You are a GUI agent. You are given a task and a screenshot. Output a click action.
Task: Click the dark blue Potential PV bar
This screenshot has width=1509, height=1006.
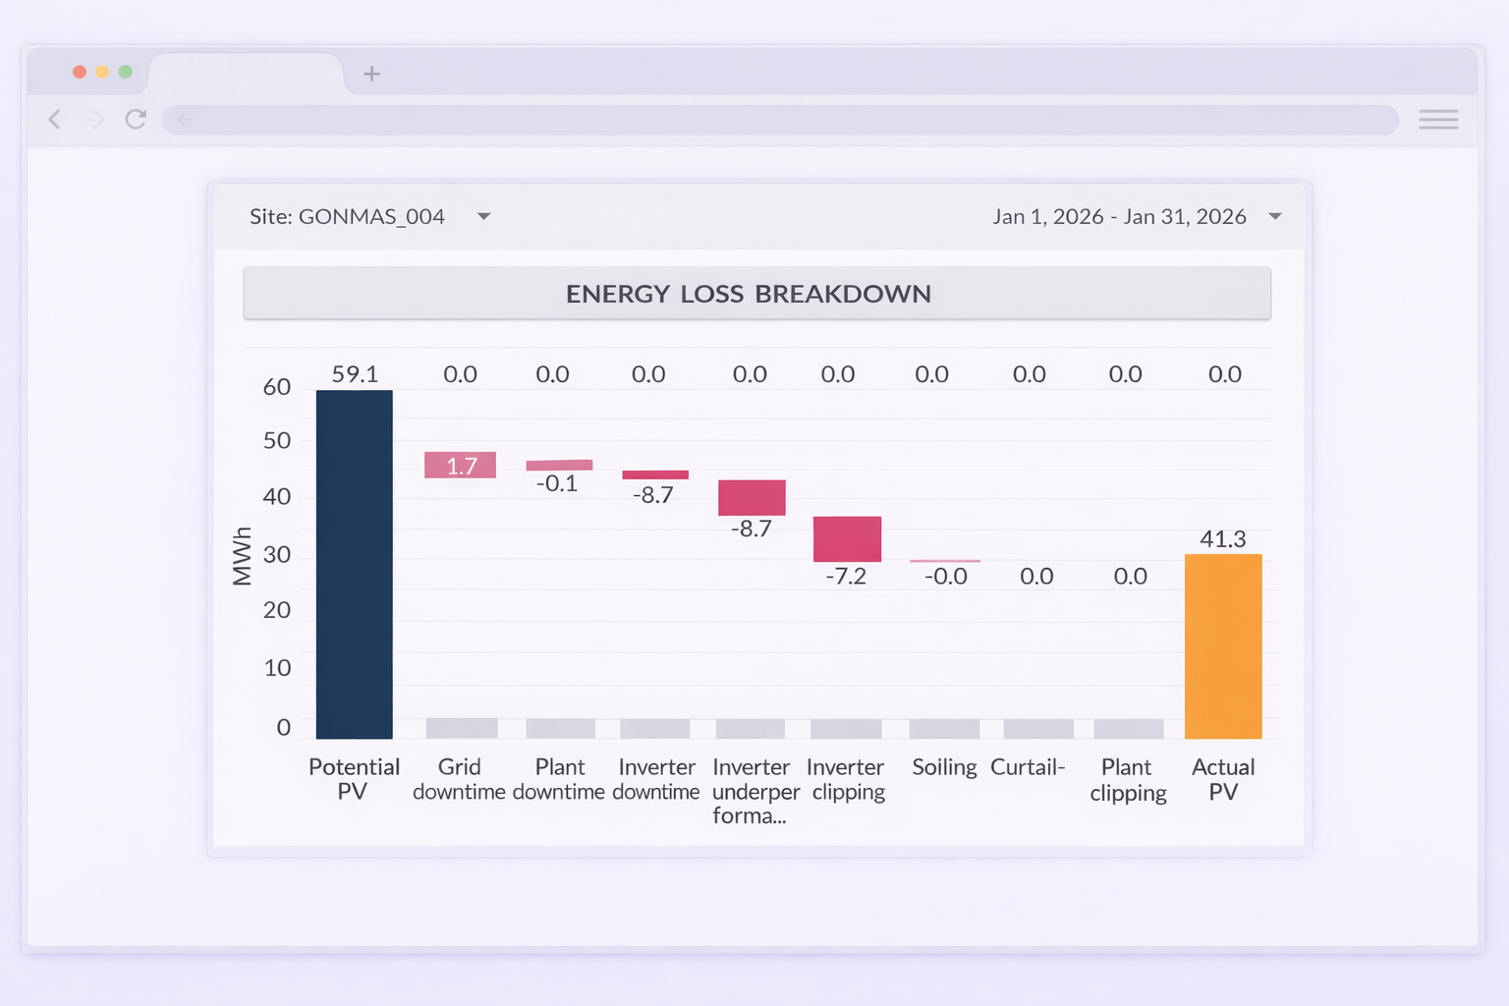(355, 564)
